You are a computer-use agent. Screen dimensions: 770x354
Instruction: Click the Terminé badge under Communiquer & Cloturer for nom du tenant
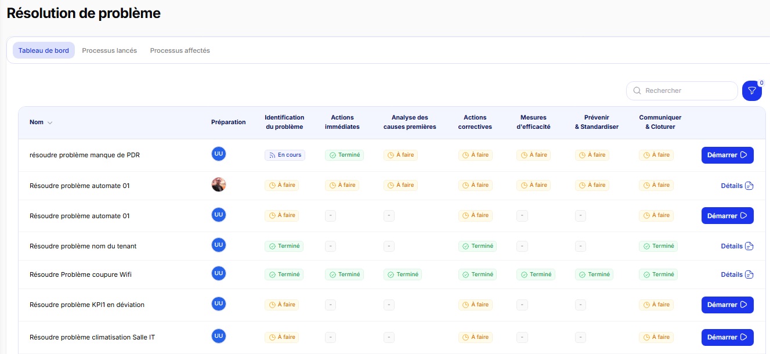click(x=658, y=246)
